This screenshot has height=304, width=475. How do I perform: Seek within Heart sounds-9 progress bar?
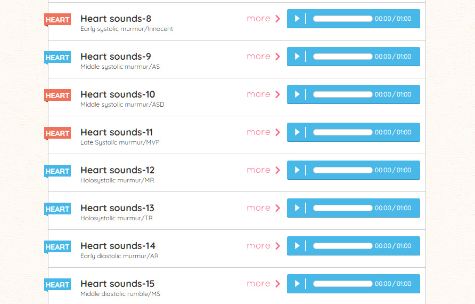[x=342, y=57]
